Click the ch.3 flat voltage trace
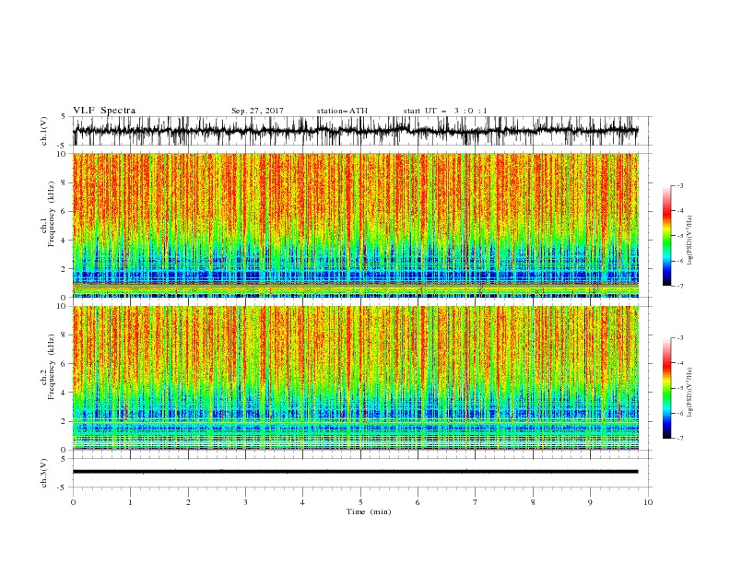Image resolution: width=730 pixels, height=564 pixels. click(355, 472)
